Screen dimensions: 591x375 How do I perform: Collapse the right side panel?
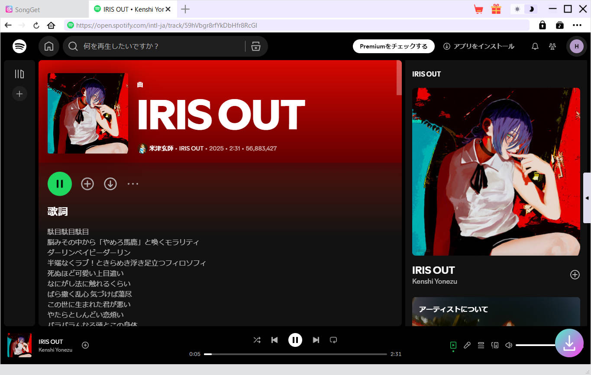click(588, 198)
